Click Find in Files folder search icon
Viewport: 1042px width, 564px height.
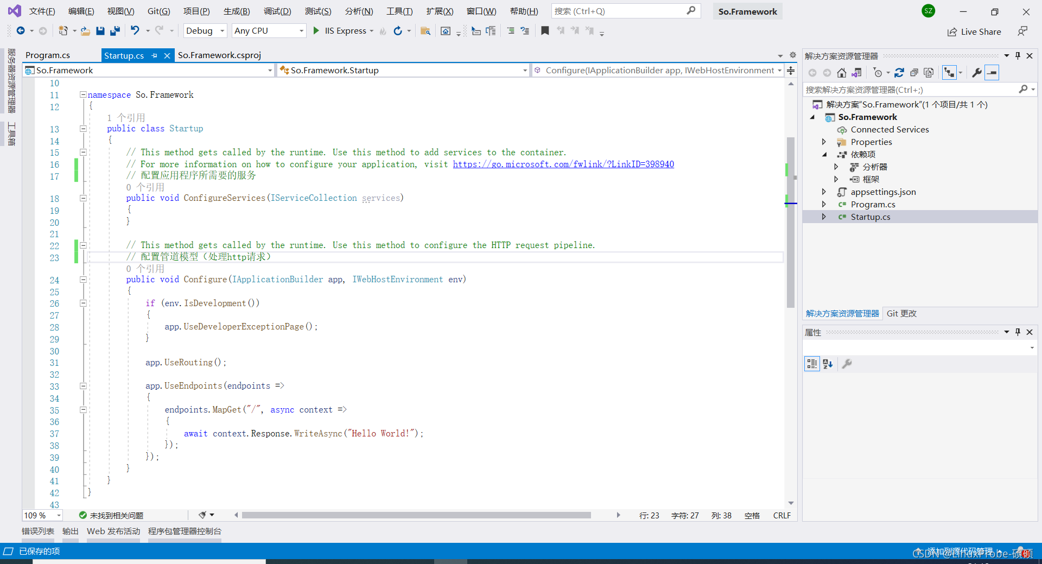(425, 31)
